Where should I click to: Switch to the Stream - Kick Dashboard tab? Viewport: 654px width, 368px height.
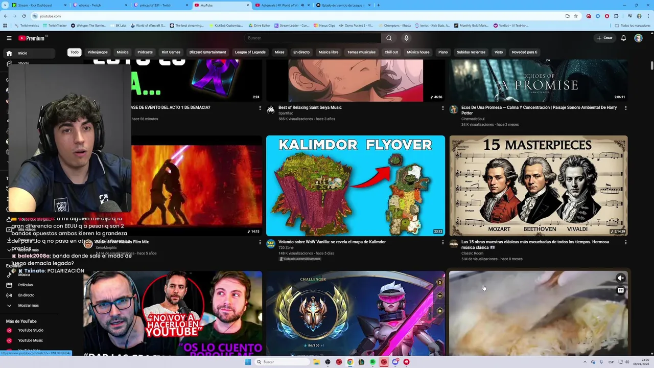point(38,5)
